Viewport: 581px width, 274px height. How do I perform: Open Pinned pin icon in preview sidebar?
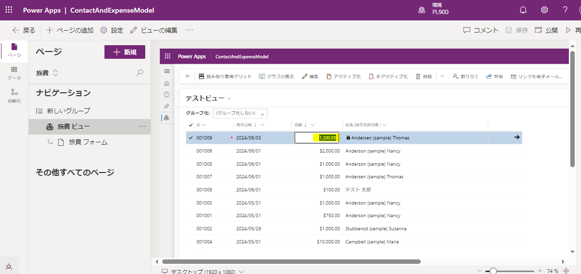pyautogui.click(x=167, y=106)
